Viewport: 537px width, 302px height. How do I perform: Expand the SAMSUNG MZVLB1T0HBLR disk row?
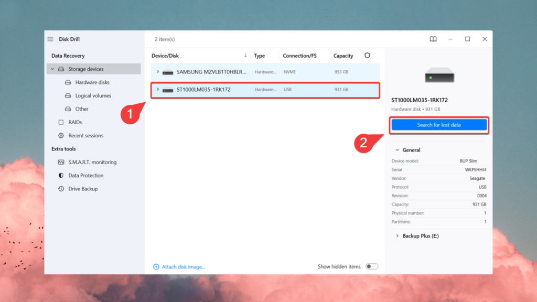[157, 71]
